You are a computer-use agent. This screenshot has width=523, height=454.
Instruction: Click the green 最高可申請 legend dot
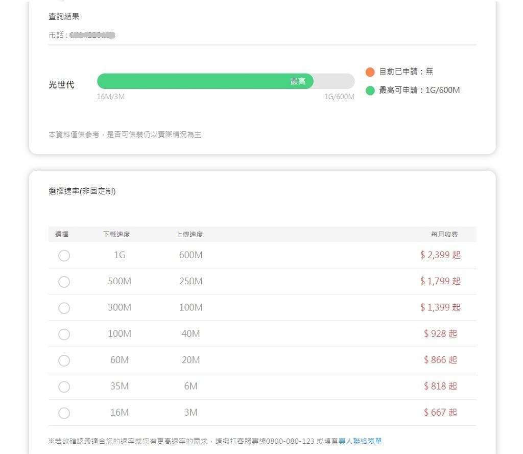370,90
